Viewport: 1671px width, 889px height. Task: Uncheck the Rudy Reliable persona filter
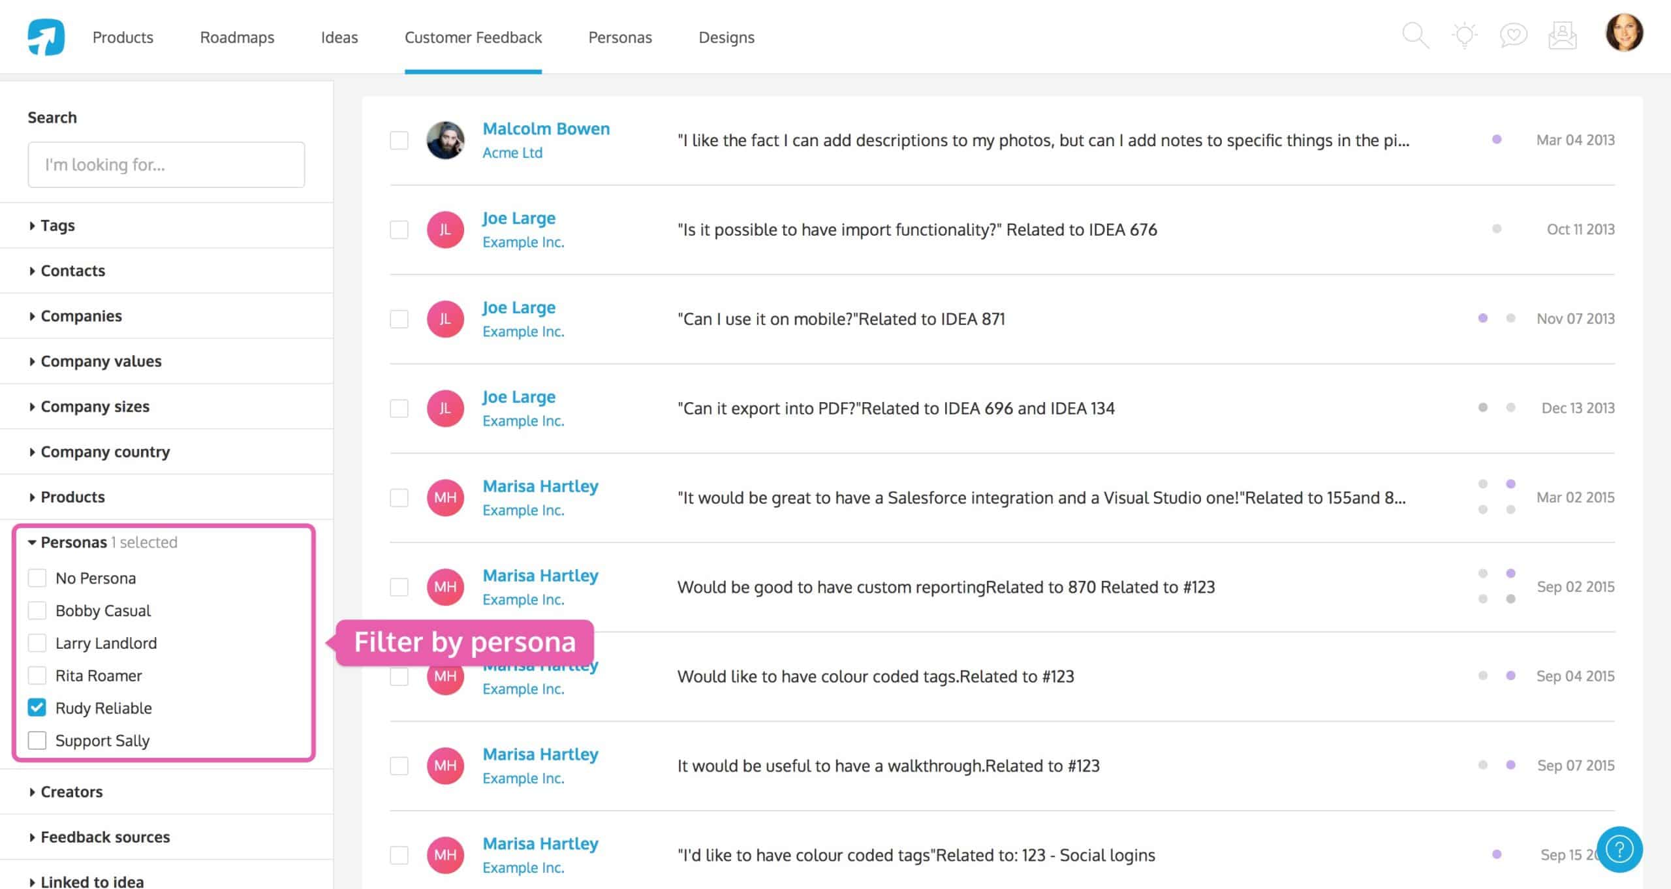tap(37, 708)
